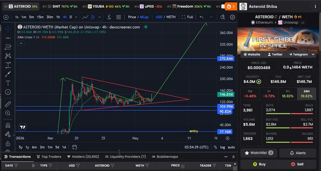Open price Alerts

click(297, 153)
